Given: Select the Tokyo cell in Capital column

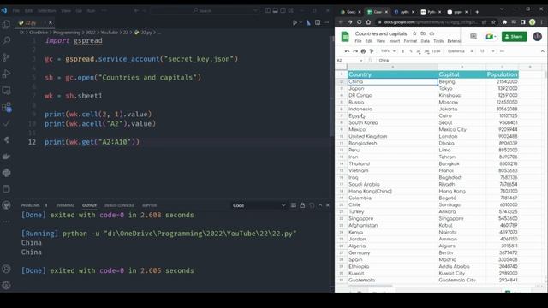Looking at the screenshot, I should coord(462,88).
